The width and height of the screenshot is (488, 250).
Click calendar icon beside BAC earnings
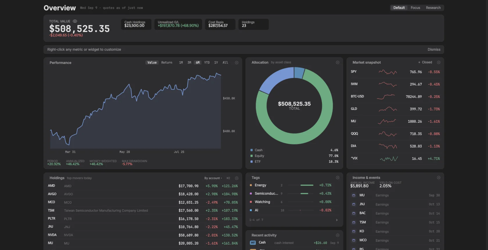354,213
